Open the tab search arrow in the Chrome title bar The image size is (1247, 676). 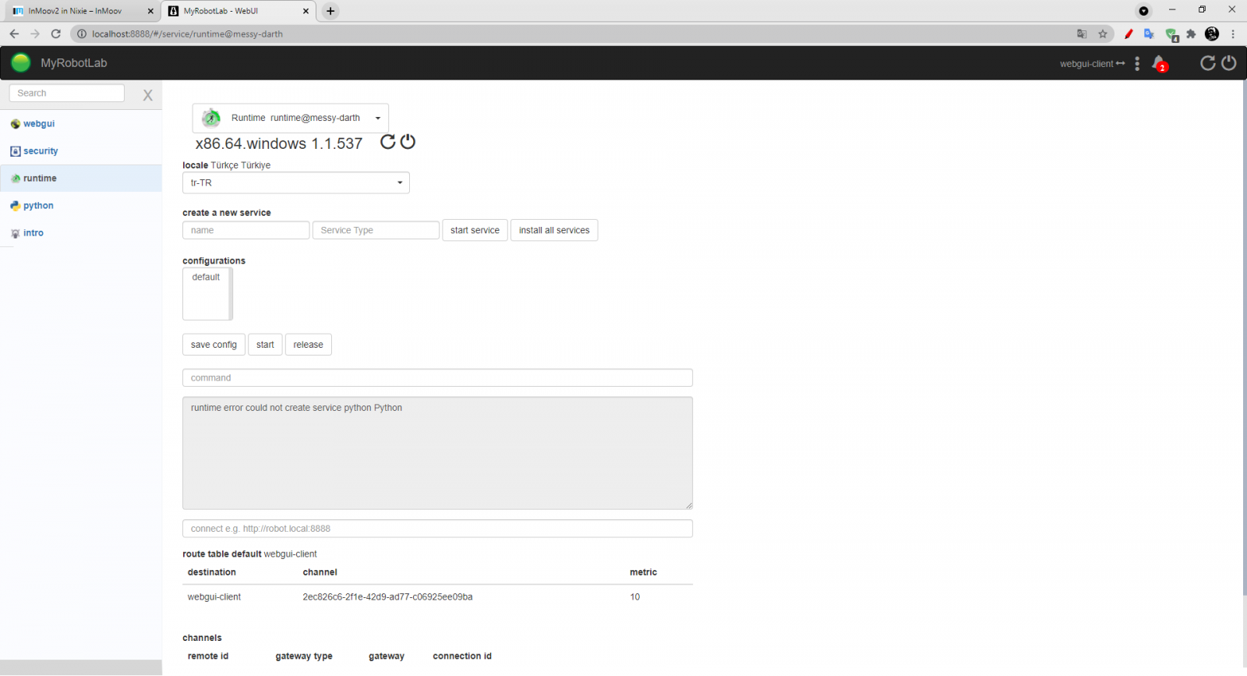[x=1143, y=11]
